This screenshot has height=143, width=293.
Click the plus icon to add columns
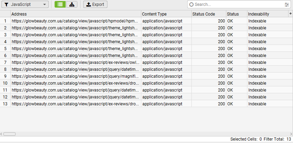290,13
